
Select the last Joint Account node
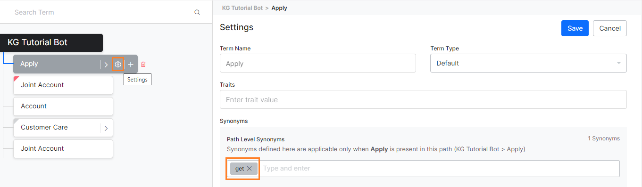(63, 149)
